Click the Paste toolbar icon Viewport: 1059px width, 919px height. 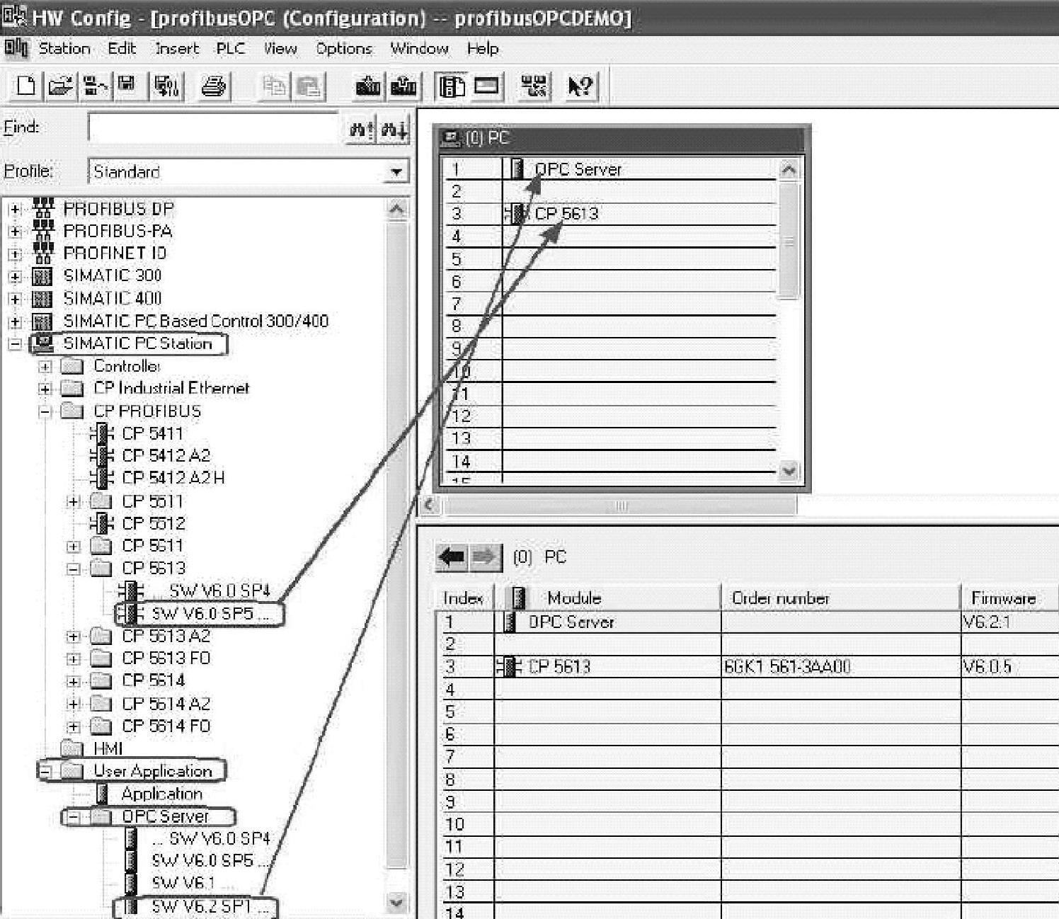308,86
